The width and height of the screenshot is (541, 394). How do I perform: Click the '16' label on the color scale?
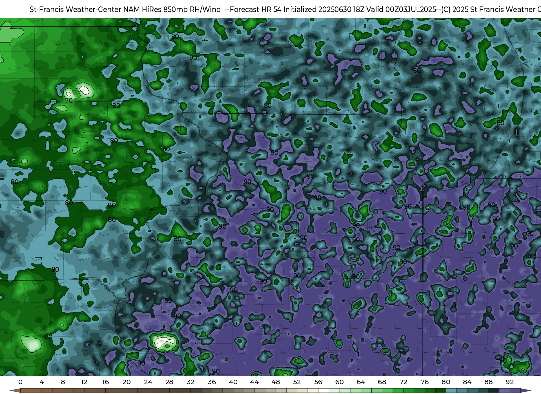(105, 382)
